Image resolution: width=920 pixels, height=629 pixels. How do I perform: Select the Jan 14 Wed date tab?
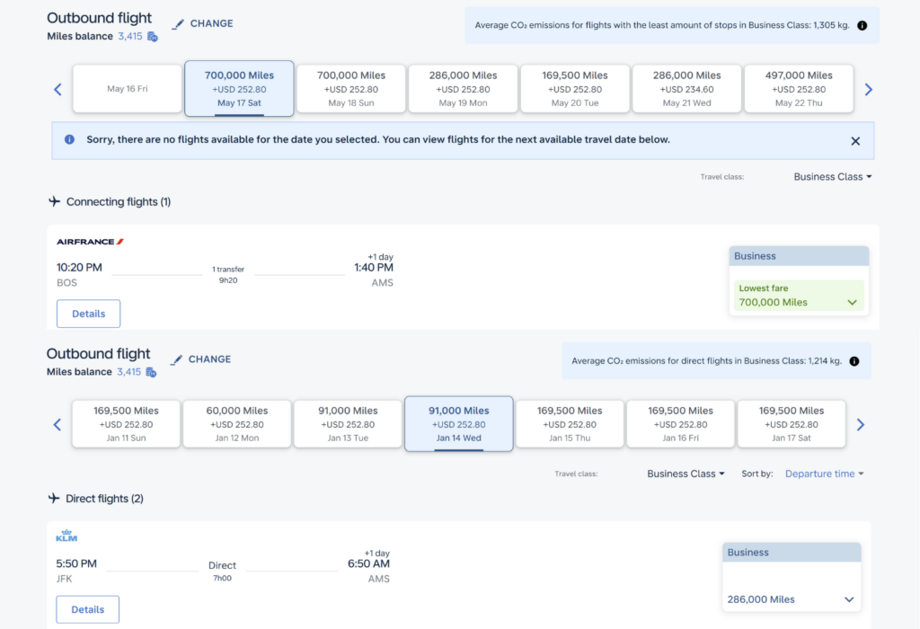point(459,423)
